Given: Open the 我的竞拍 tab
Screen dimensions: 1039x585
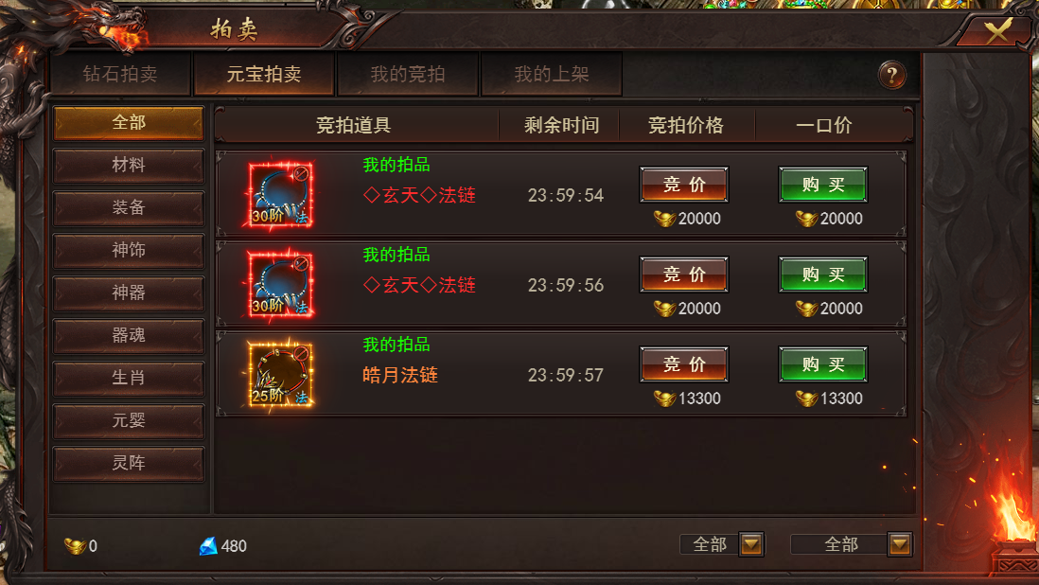Looking at the screenshot, I should pos(408,74).
